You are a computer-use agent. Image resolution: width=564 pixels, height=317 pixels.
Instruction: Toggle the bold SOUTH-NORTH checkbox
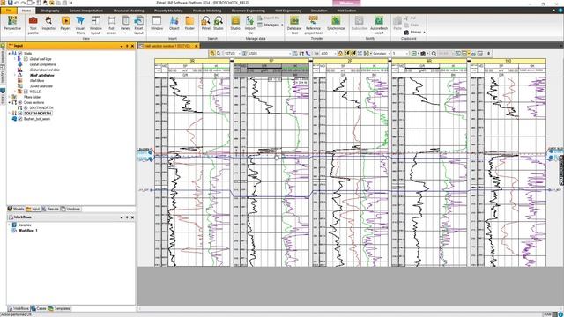pos(20,114)
